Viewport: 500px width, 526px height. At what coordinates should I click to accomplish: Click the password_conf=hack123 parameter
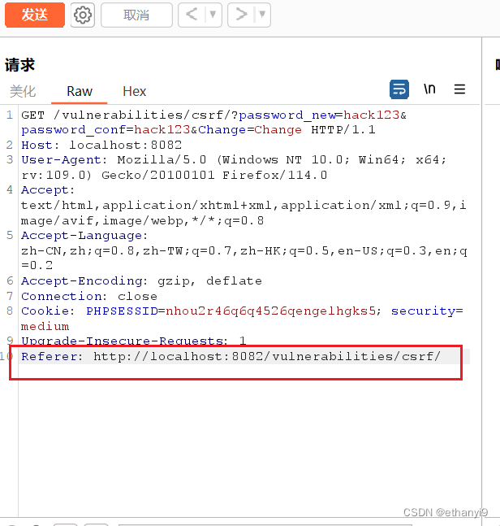pyautogui.click(x=106, y=130)
